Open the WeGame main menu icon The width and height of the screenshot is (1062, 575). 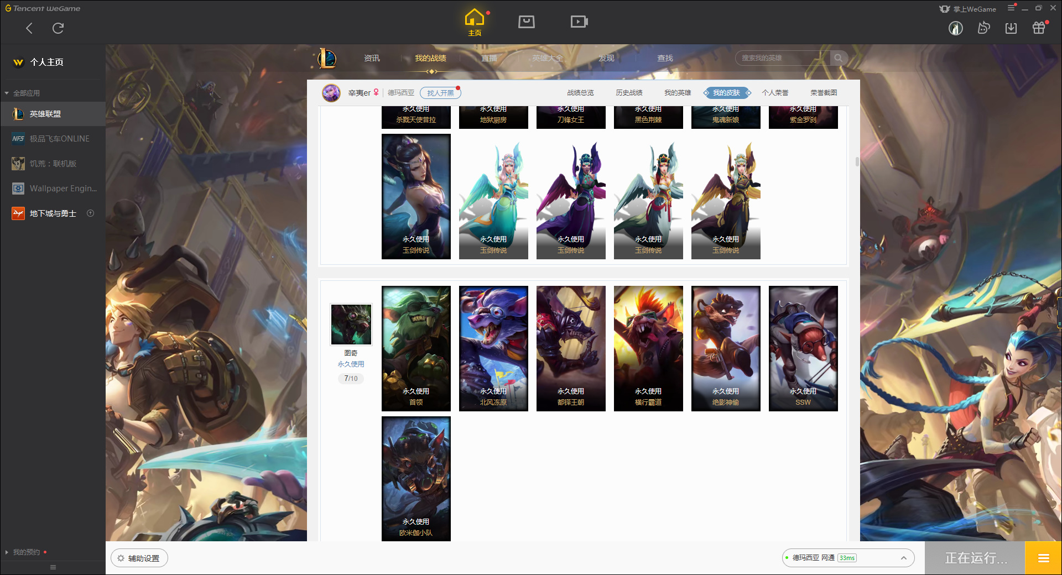coord(1011,8)
